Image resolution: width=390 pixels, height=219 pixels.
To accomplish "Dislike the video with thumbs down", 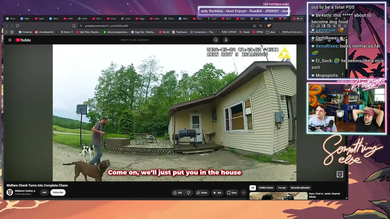I will pyautogui.click(x=188, y=193).
